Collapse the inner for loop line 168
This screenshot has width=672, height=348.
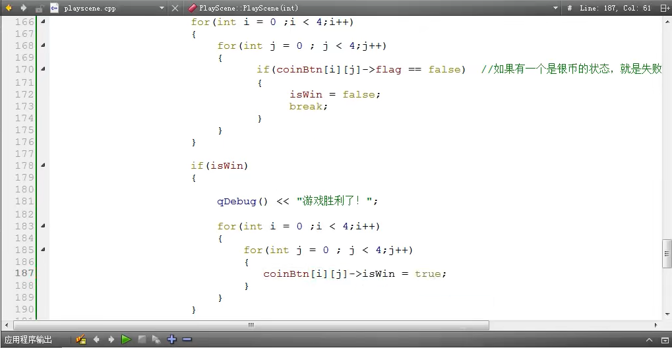pos(42,45)
